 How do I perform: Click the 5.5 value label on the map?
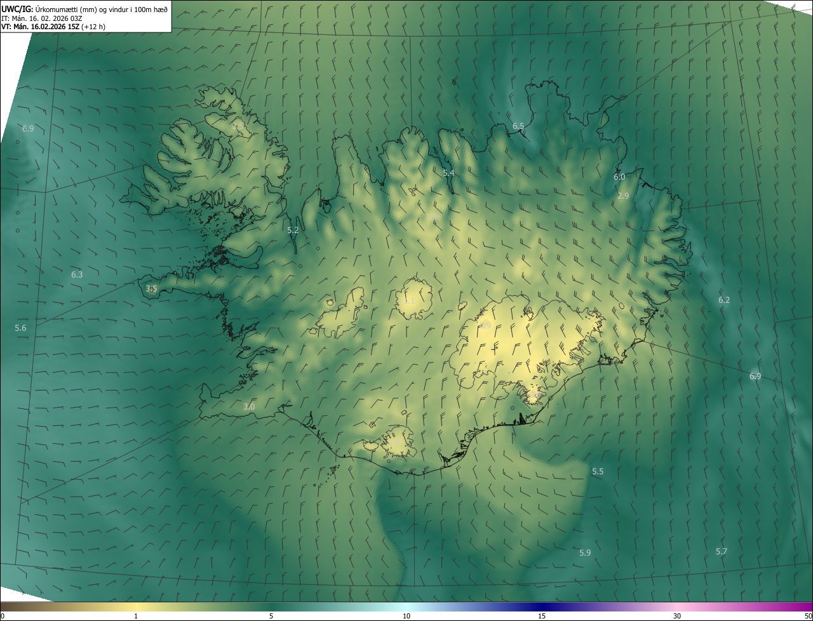tap(598, 472)
